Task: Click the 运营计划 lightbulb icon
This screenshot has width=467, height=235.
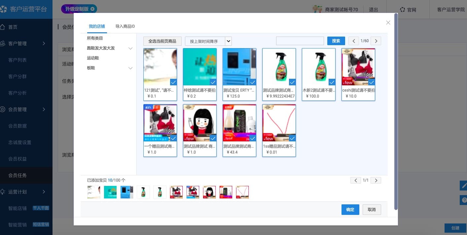Action: pyautogui.click(x=3, y=192)
